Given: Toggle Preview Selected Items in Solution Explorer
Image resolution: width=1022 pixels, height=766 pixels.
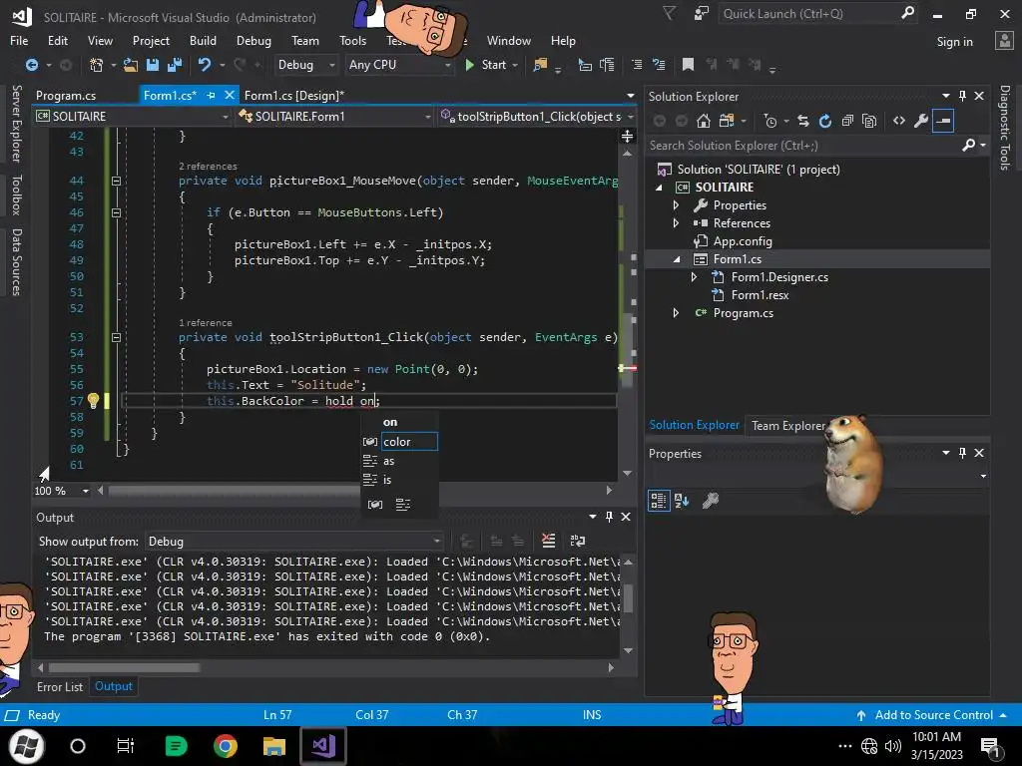Looking at the screenshot, I should click(943, 121).
